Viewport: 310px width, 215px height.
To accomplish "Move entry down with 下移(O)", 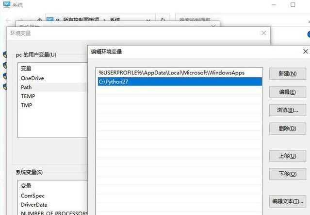I will (287, 174).
